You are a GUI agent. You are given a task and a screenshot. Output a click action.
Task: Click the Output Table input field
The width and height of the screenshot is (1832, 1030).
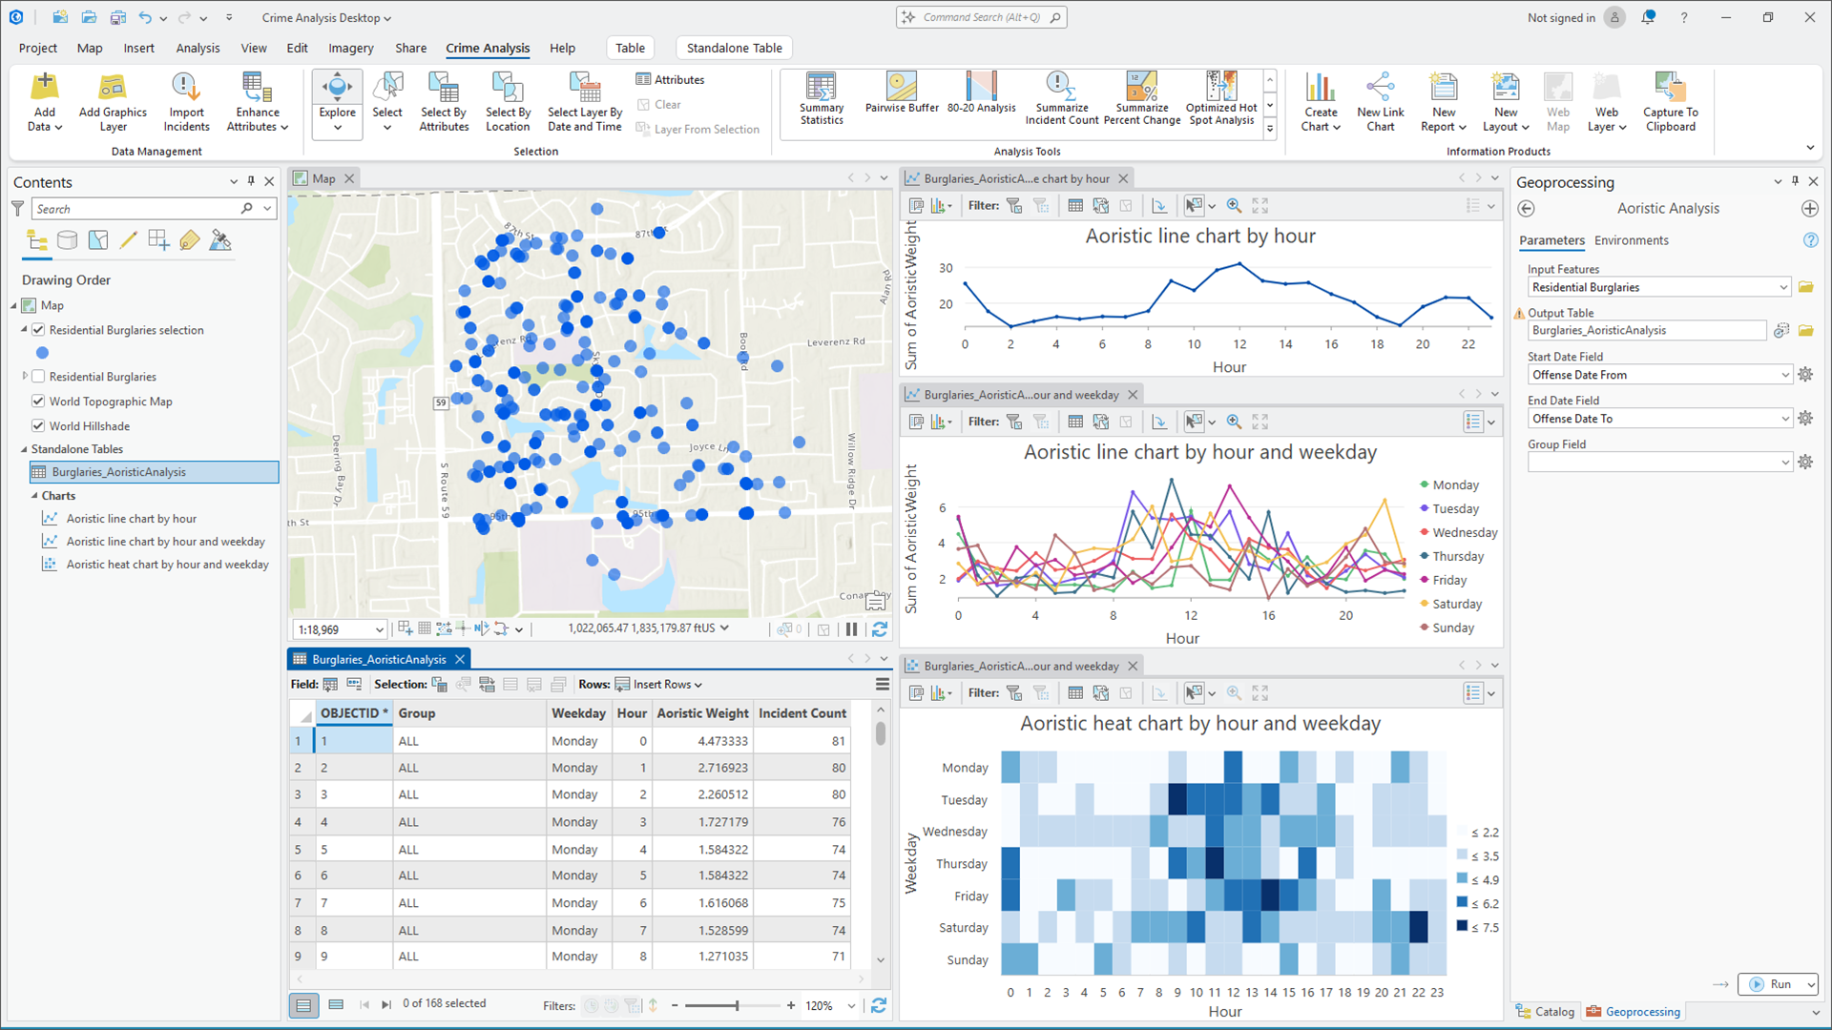pyautogui.click(x=1646, y=331)
